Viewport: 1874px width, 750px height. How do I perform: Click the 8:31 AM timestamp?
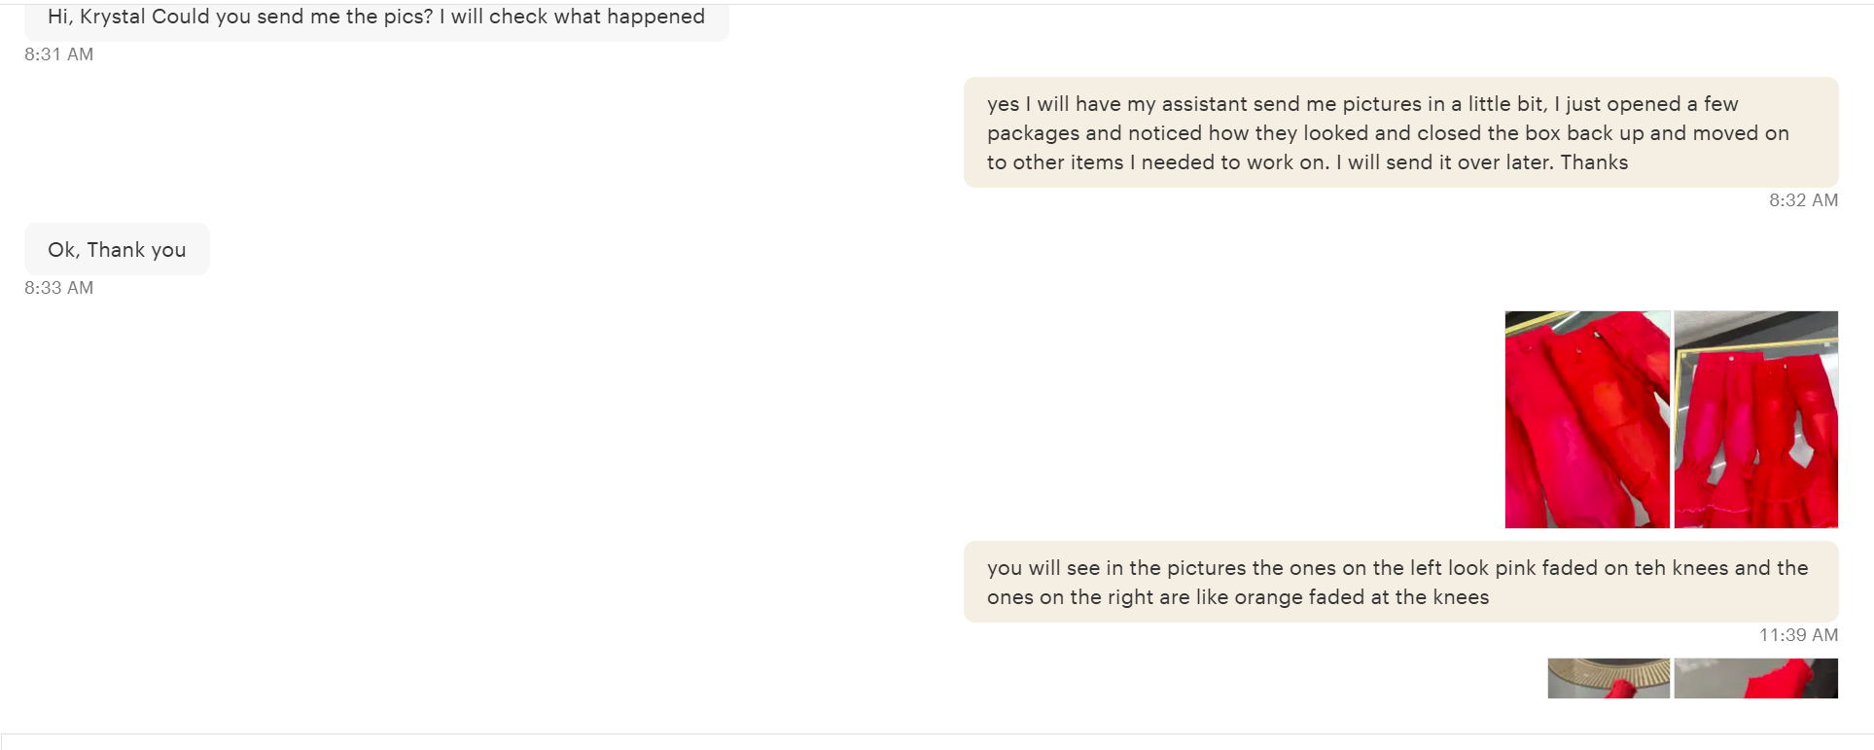(x=59, y=54)
